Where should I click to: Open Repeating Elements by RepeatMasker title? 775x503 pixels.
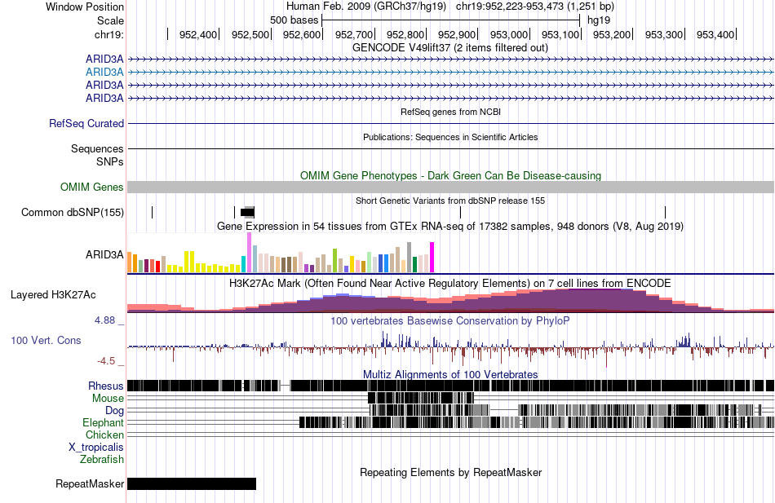tap(450, 473)
